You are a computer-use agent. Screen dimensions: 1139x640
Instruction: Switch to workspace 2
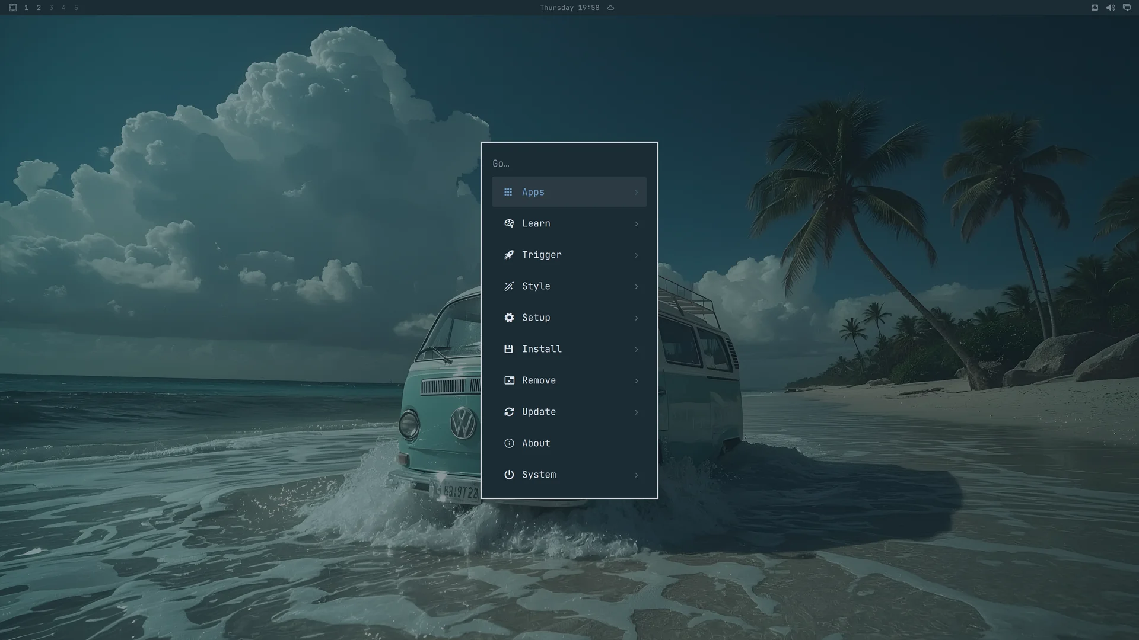[x=39, y=8]
